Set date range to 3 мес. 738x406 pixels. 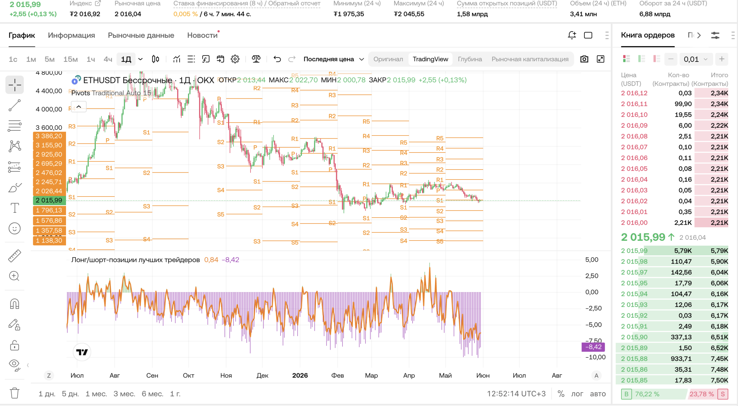(124, 394)
